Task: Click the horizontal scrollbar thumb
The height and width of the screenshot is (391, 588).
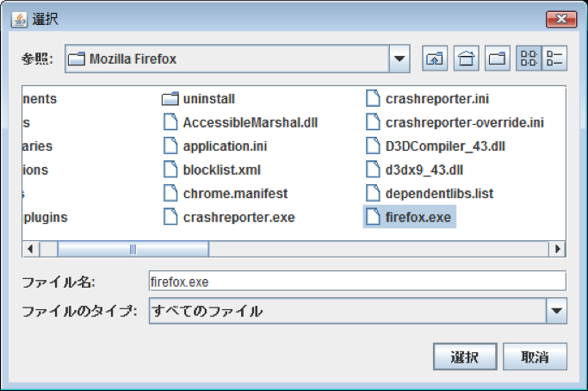Action: point(133,249)
